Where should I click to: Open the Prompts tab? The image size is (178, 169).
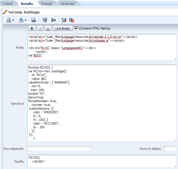(47, 4)
